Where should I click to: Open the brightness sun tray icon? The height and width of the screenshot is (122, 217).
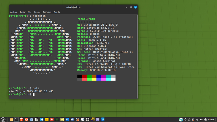tap(205, 119)
